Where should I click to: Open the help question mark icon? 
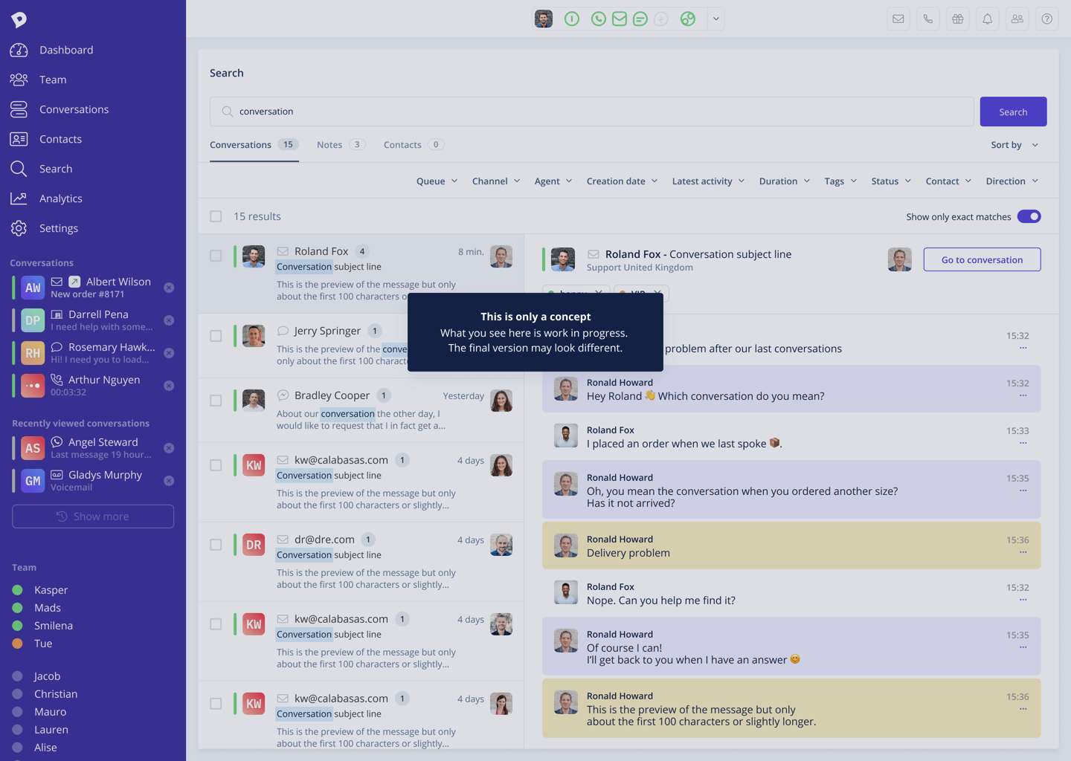point(1046,19)
